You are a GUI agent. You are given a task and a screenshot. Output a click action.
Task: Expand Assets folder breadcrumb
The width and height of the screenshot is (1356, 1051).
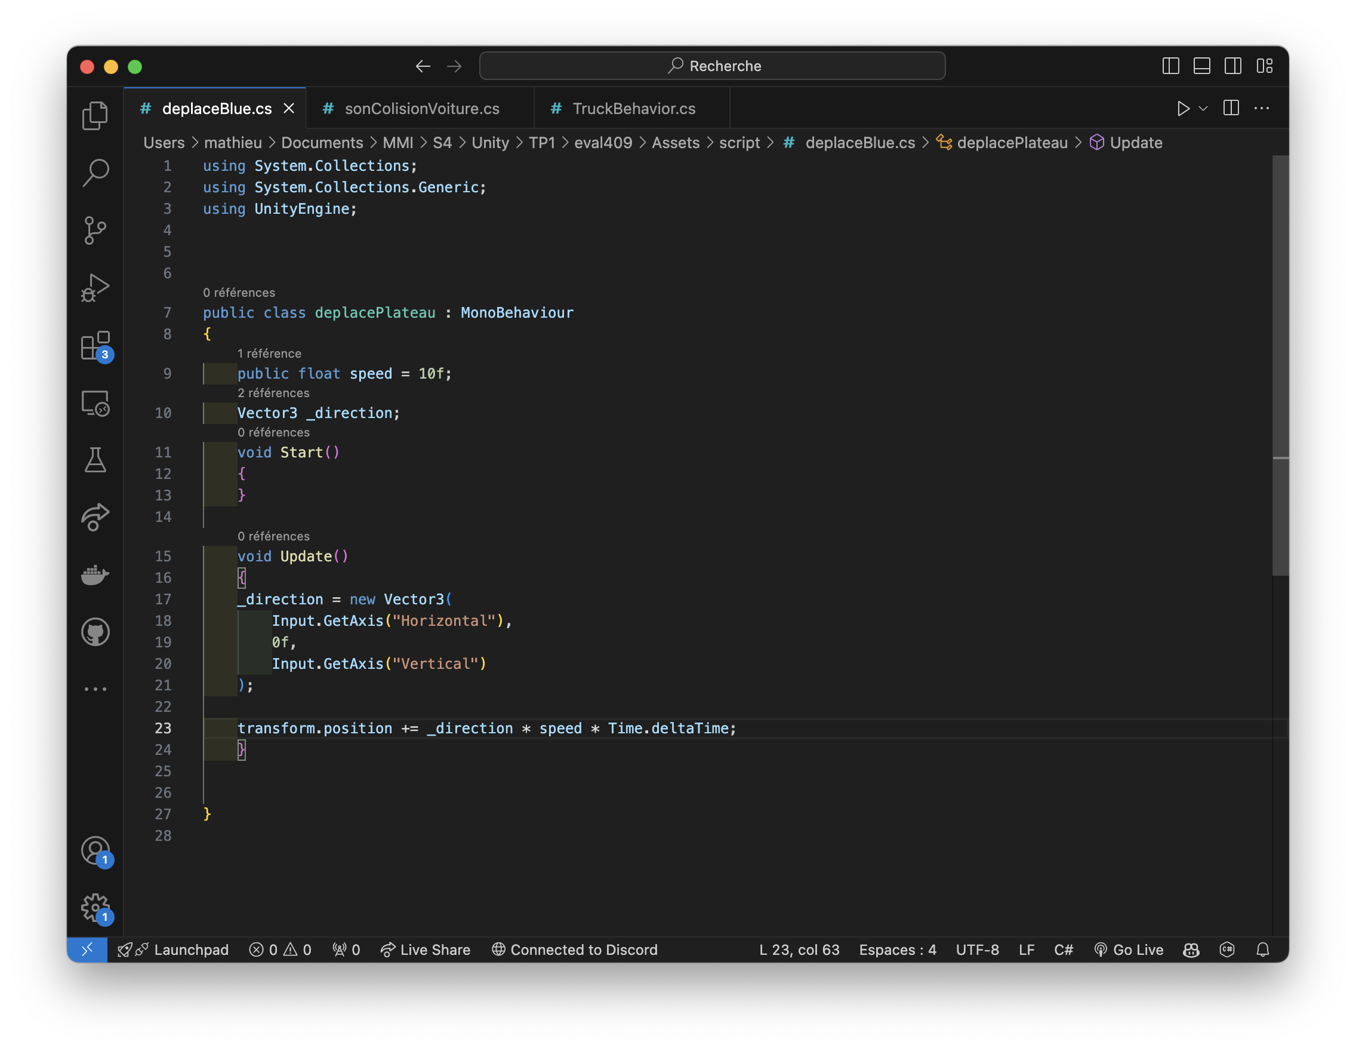pos(676,143)
